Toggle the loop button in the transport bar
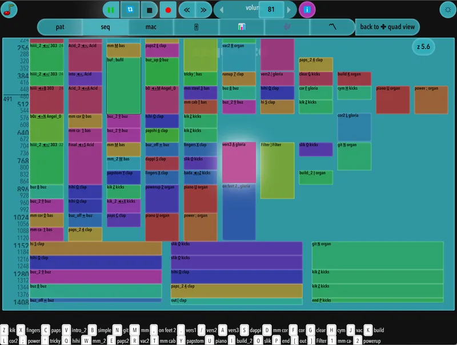This screenshot has height=345, width=457. [130, 10]
